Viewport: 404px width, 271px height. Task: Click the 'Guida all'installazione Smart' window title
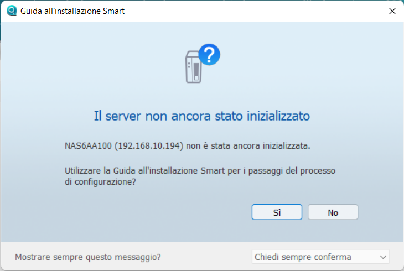click(x=72, y=11)
